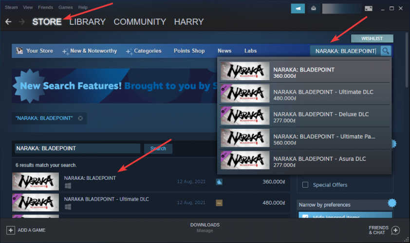Open the announcements megaphone icon
The image size is (410, 243).
(298, 8)
